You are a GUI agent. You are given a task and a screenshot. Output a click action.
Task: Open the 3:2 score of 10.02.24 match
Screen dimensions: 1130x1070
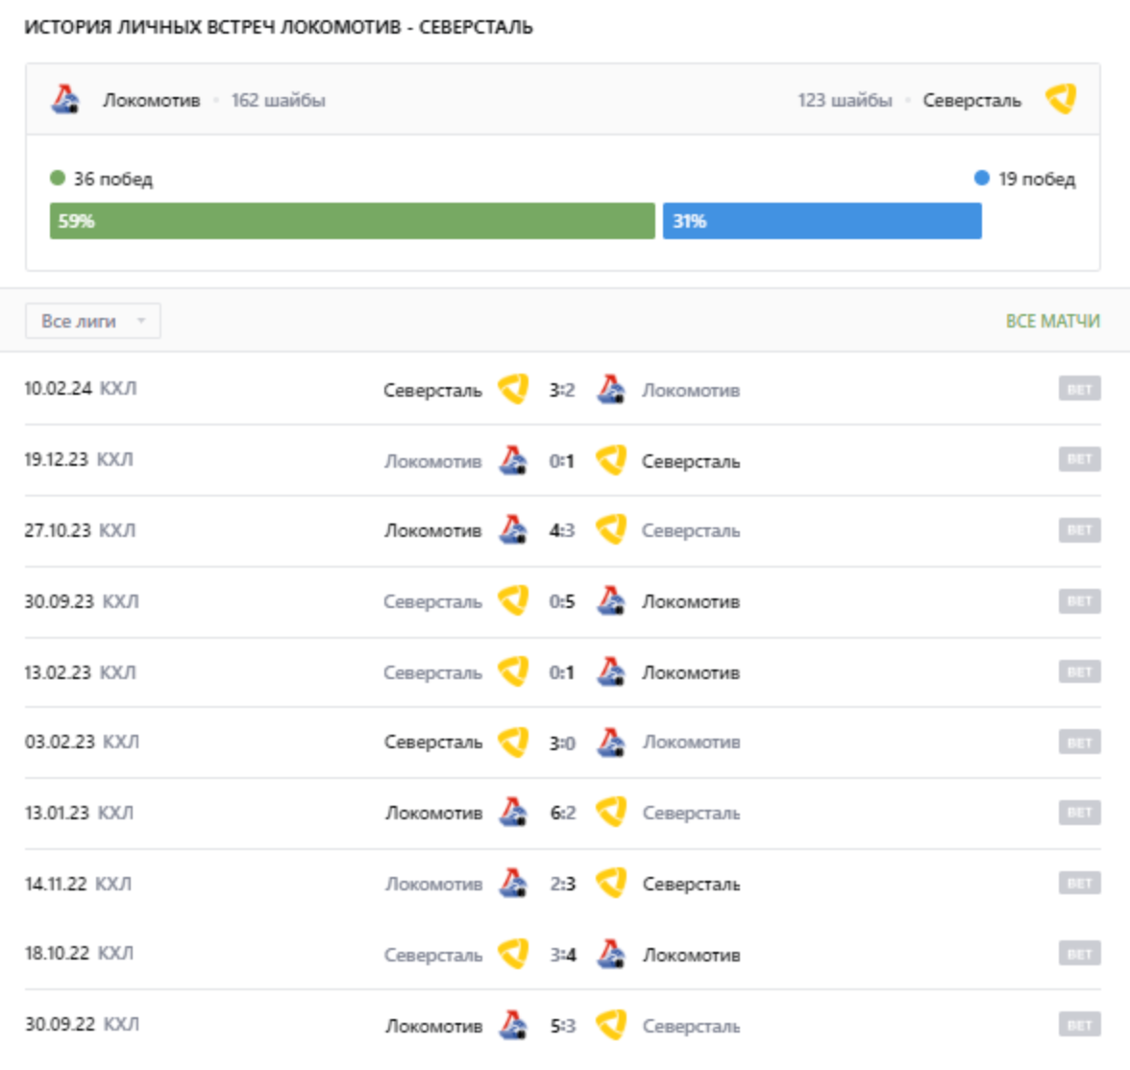pos(562,390)
